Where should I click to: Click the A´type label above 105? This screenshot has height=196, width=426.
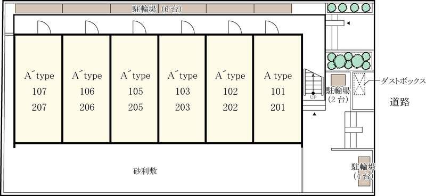(135, 76)
